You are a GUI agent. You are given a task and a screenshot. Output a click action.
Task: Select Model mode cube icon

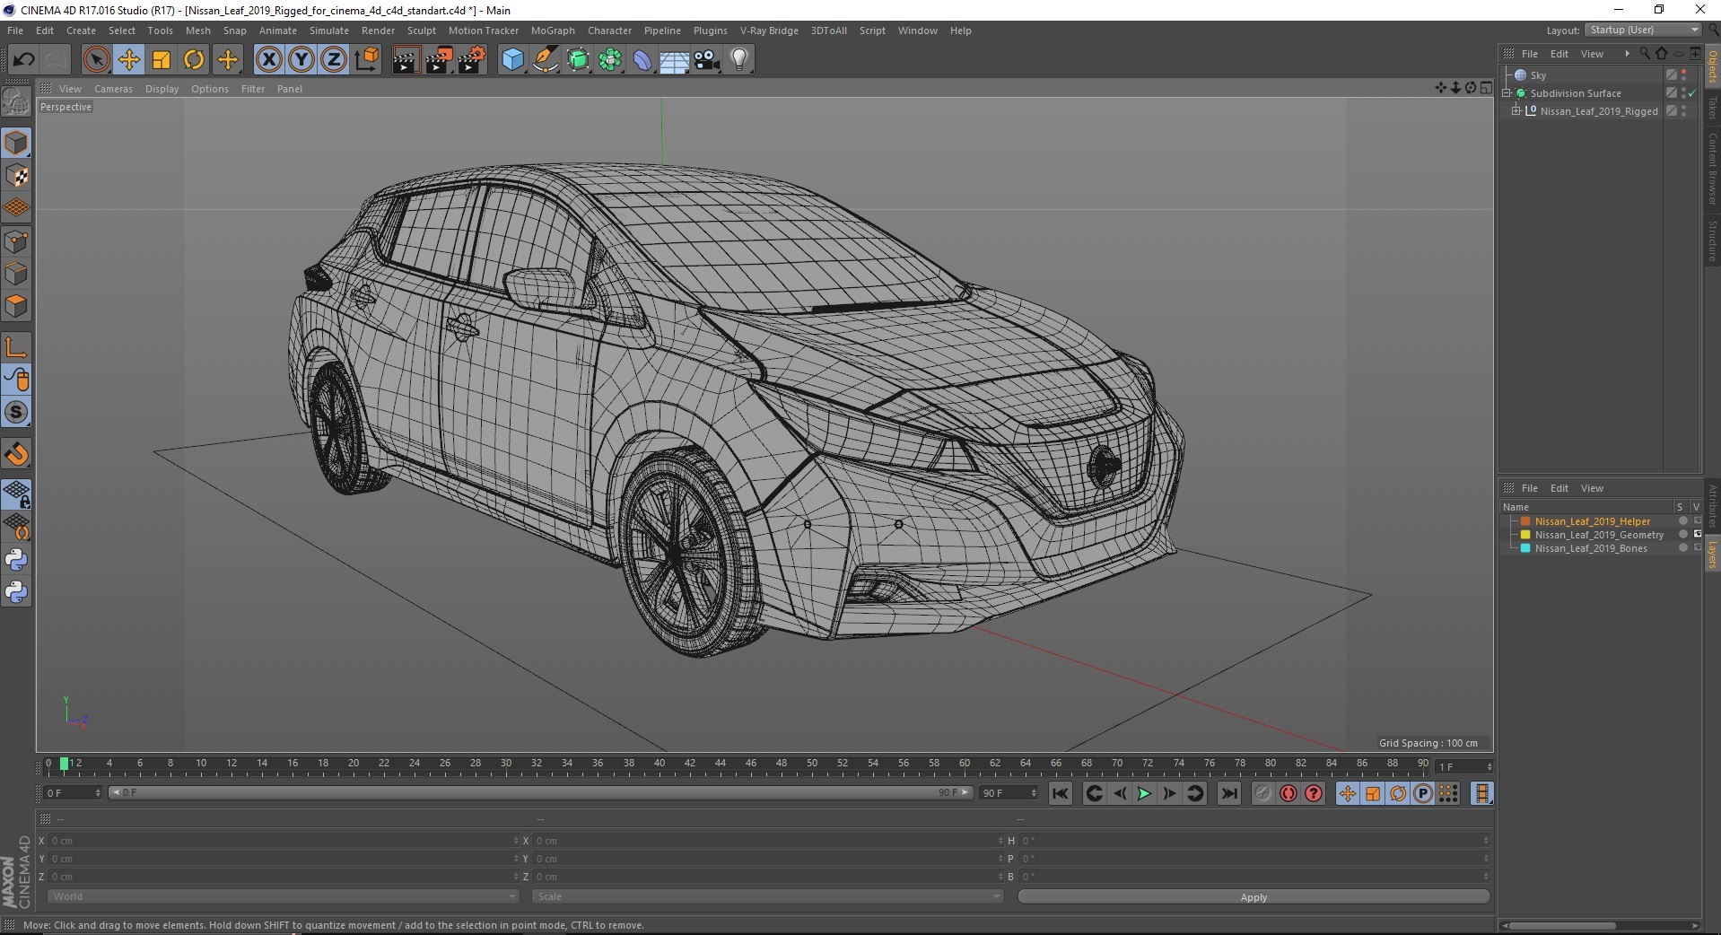click(x=16, y=143)
